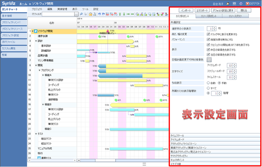Toggle 視覚効果を無効にする checkbox

pos(208,40)
